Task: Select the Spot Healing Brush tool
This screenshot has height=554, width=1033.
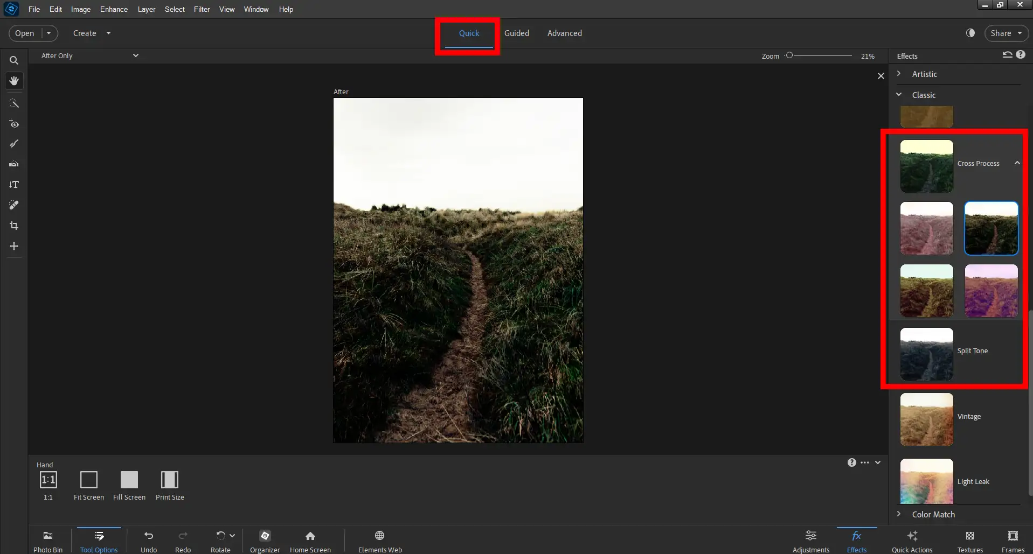Action: 14,205
